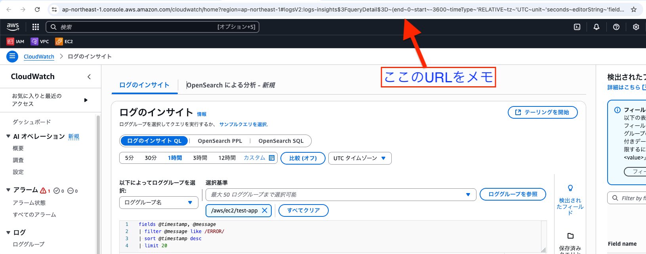The image size is (646, 254).
Task: Open the custom time range calendar
Action: (272, 158)
